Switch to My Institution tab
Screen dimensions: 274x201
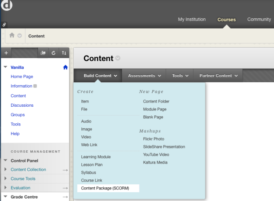pos(192,19)
